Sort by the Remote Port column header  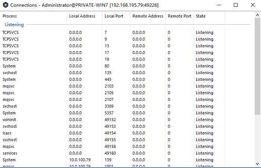click(x=179, y=16)
